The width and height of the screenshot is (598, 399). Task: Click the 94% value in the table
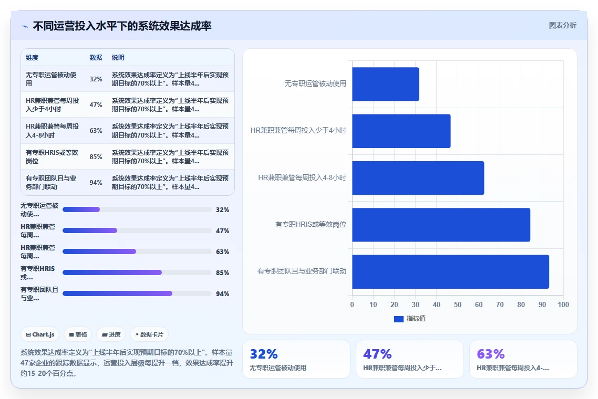tap(96, 183)
